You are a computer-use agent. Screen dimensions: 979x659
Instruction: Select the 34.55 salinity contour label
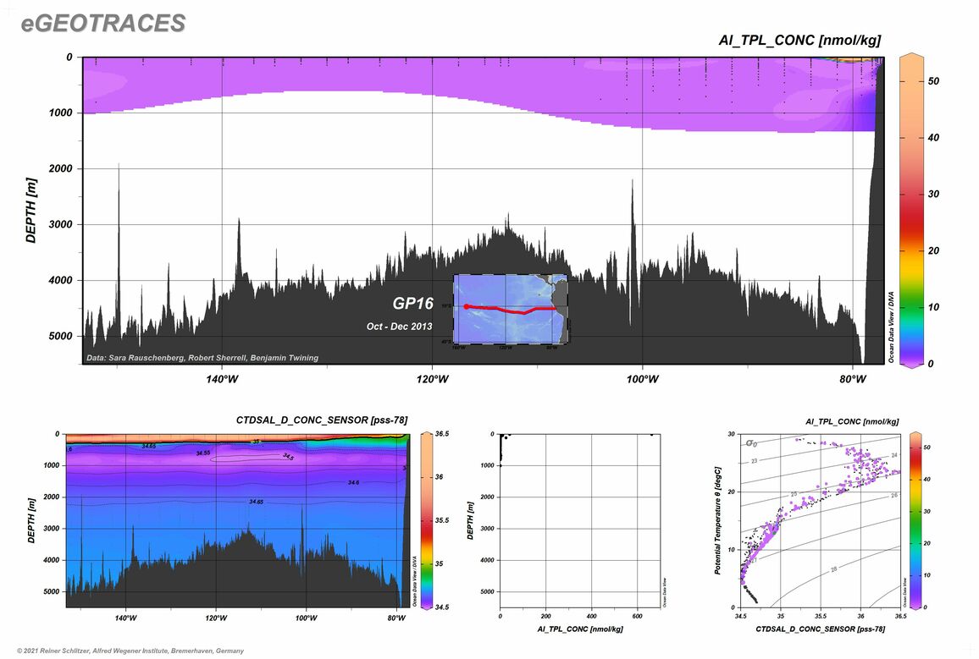(x=203, y=453)
